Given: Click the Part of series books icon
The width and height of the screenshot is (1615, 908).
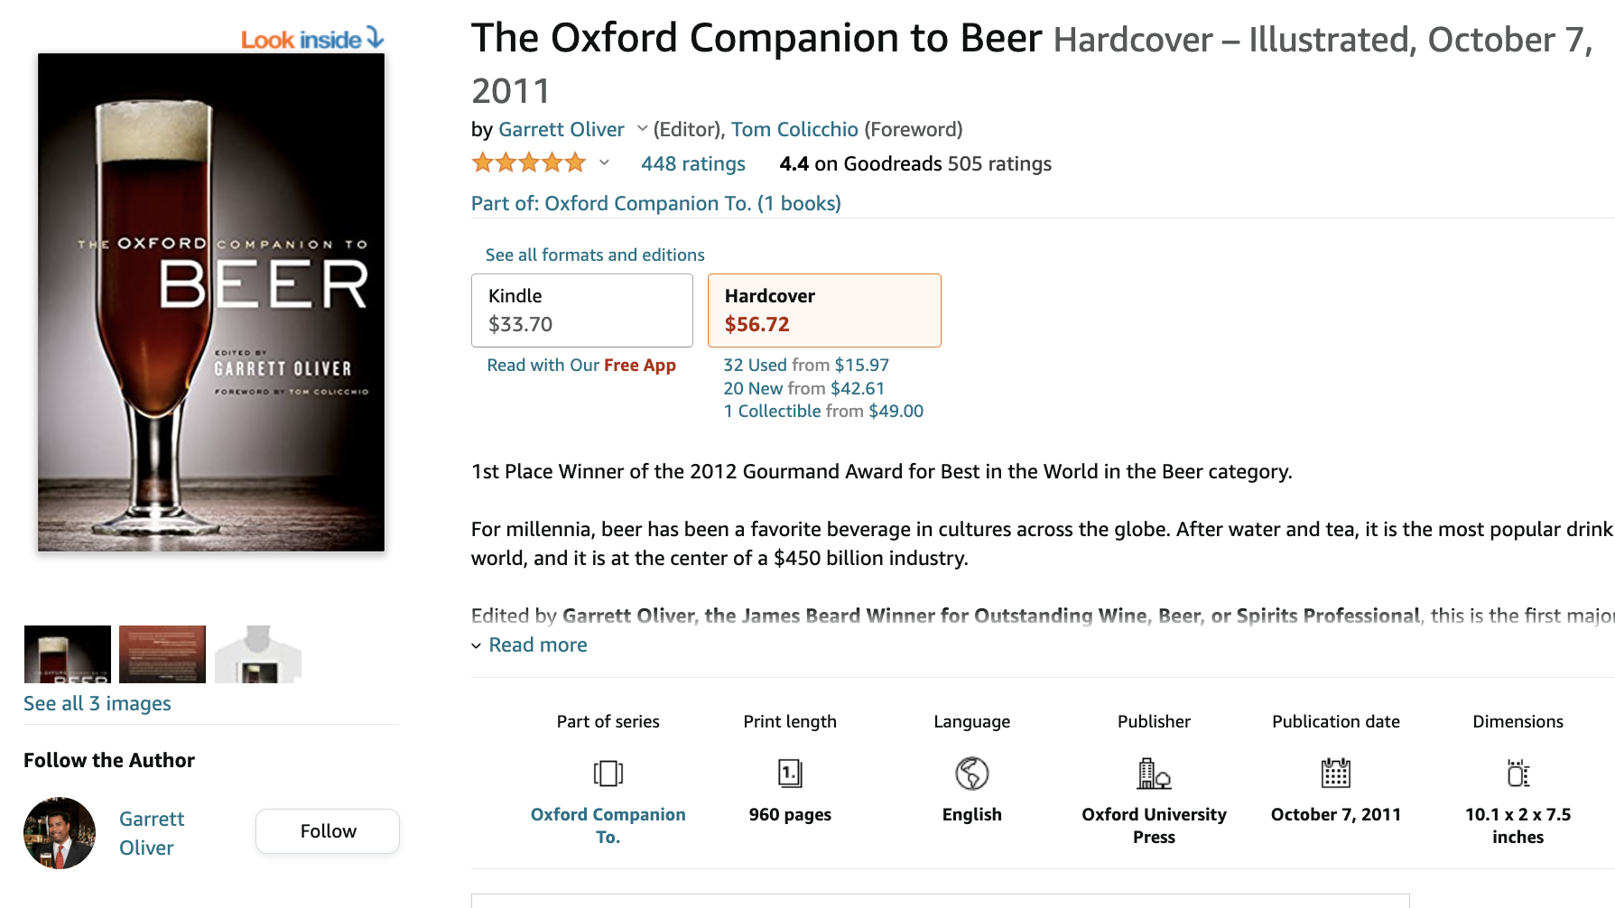Looking at the screenshot, I should [x=608, y=774].
